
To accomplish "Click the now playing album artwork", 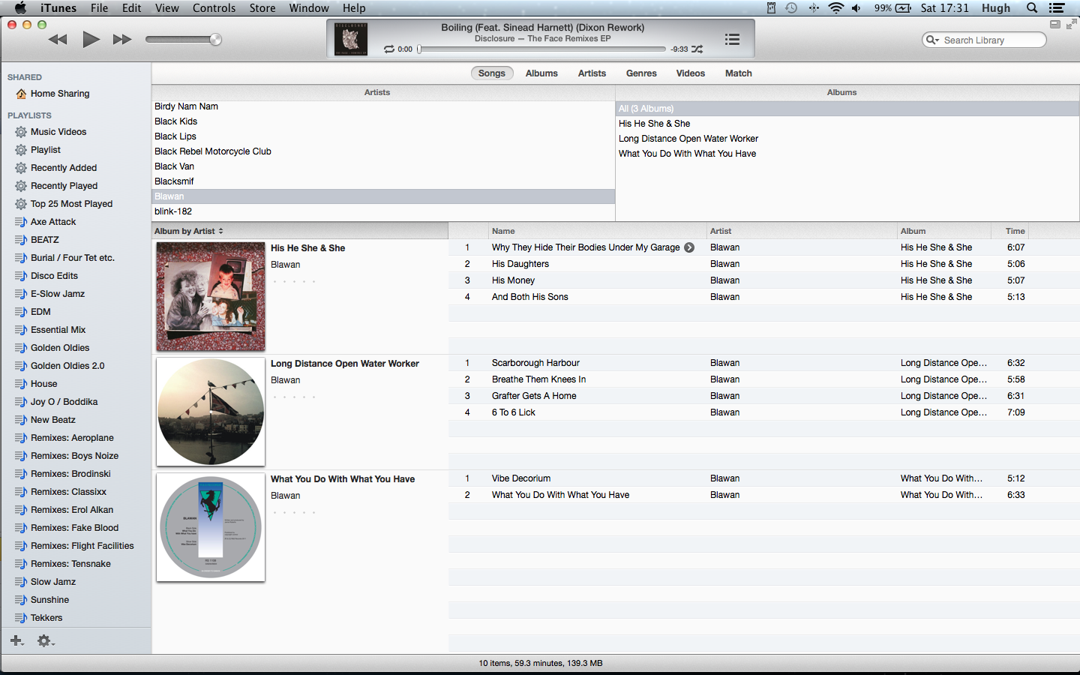I will point(350,39).
